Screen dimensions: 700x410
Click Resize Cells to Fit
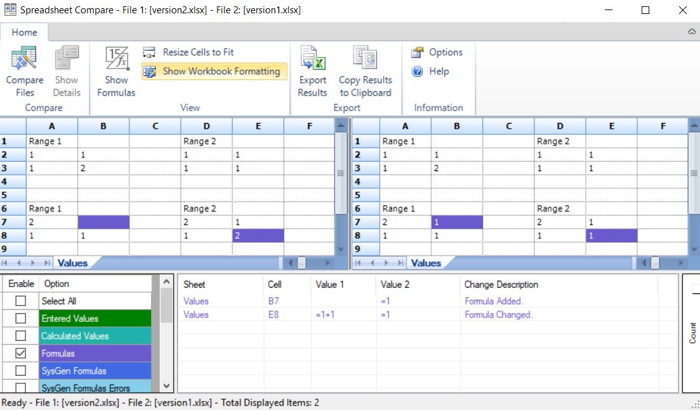197,52
